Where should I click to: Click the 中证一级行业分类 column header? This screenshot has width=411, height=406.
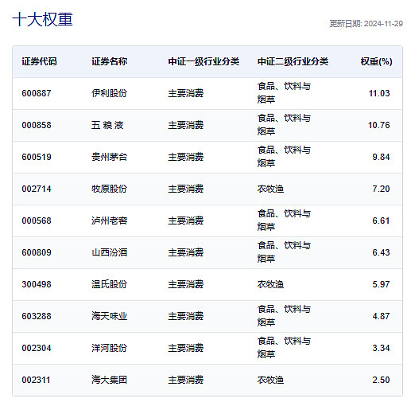(x=204, y=61)
